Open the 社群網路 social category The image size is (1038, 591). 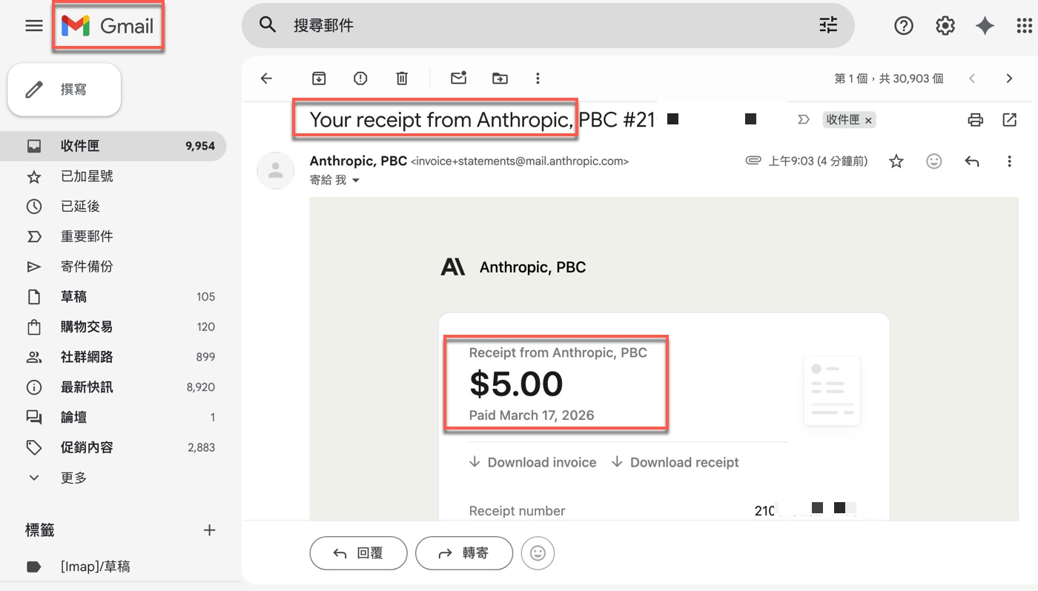click(113, 357)
